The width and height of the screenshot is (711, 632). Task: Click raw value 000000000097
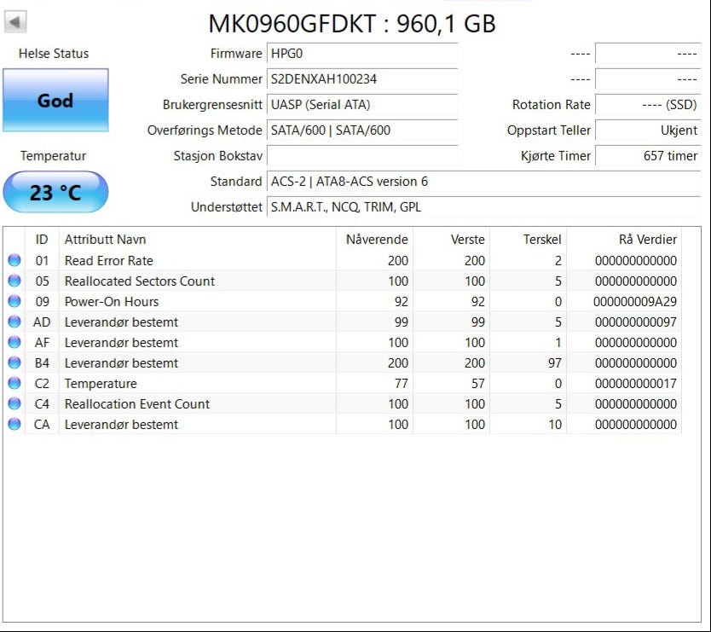click(x=636, y=322)
